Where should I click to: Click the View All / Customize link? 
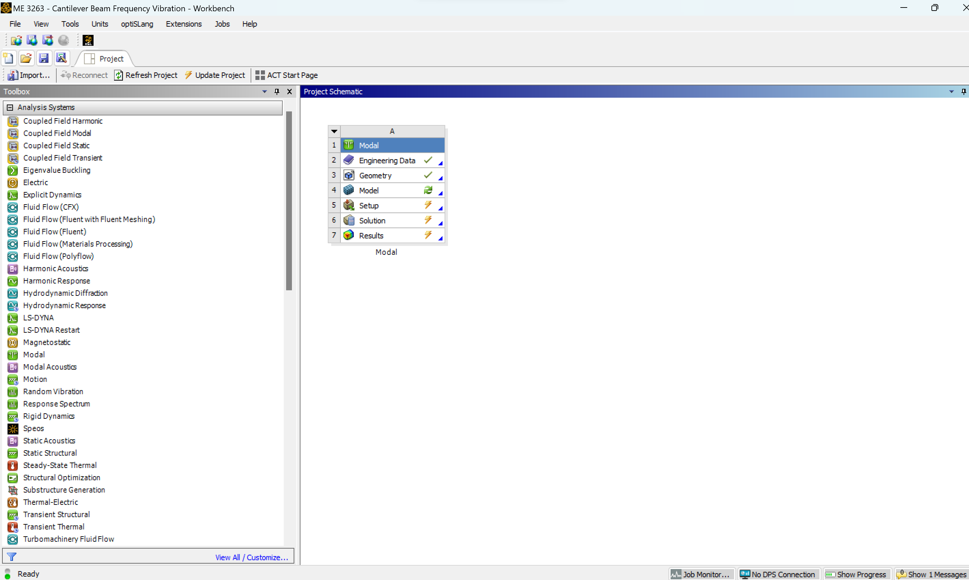(252, 557)
